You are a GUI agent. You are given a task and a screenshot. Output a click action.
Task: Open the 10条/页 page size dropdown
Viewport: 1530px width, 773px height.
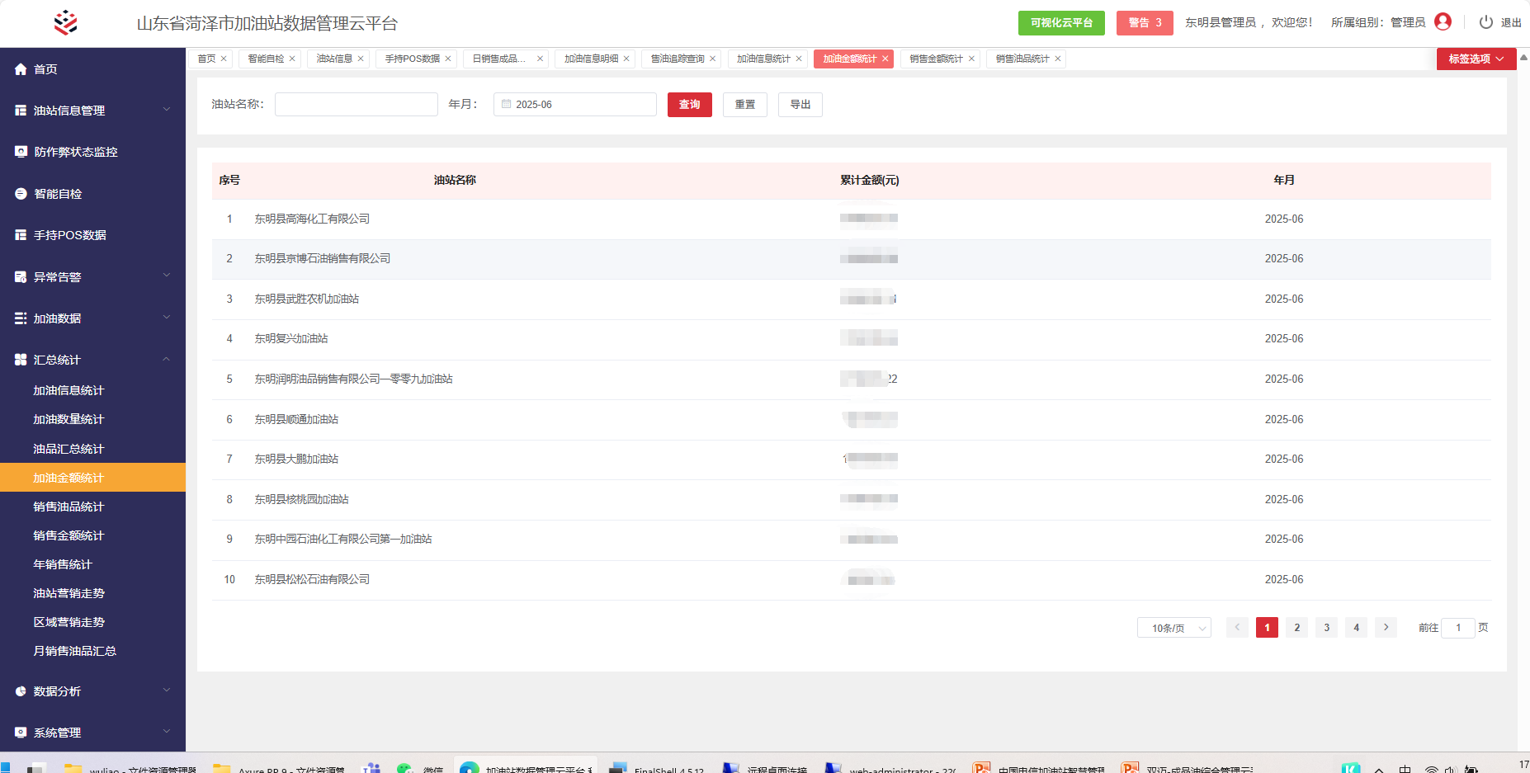(x=1173, y=628)
